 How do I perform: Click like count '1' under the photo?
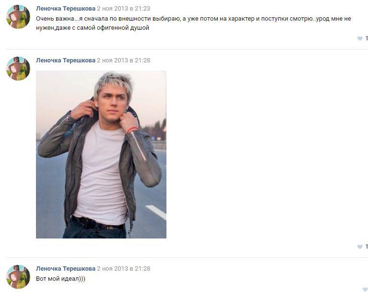(366, 247)
